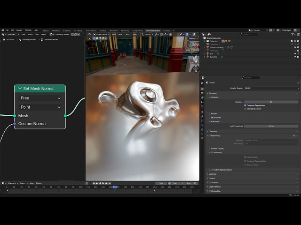Expand the Human Low Poly outliner row
Screen dimensions: 301x225
click(205, 47)
